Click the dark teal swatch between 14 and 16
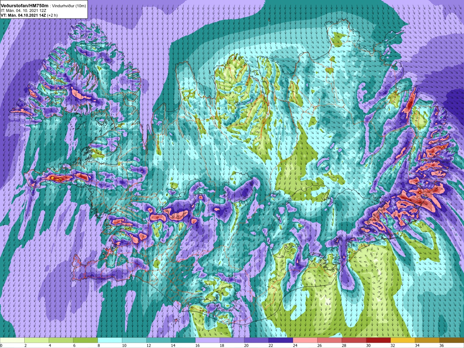464x348 pixels. (183, 340)
